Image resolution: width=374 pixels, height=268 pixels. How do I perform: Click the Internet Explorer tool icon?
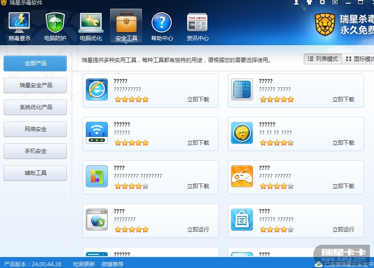click(x=97, y=89)
